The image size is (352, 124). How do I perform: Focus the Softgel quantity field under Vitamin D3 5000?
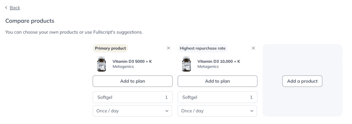(x=132, y=97)
